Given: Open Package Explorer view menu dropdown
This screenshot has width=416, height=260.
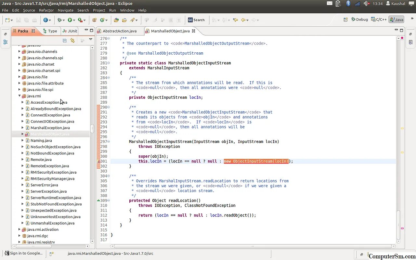Looking at the screenshot, I should tap(91, 40).
